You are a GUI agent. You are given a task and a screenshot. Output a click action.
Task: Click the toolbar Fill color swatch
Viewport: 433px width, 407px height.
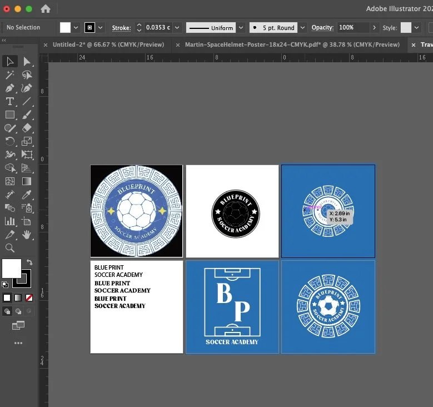tap(12, 269)
